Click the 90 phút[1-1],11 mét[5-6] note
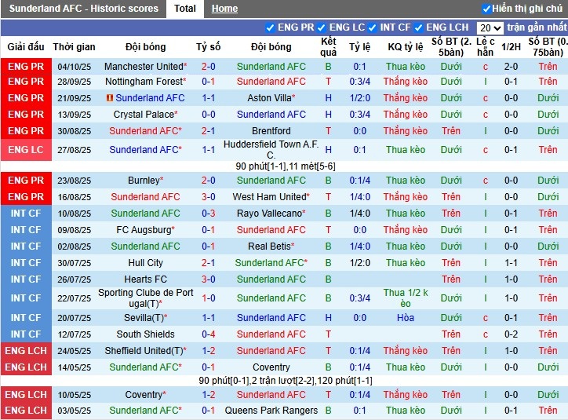Image resolution: width=568 pixels, height=420 pixels. click(286, 166)
